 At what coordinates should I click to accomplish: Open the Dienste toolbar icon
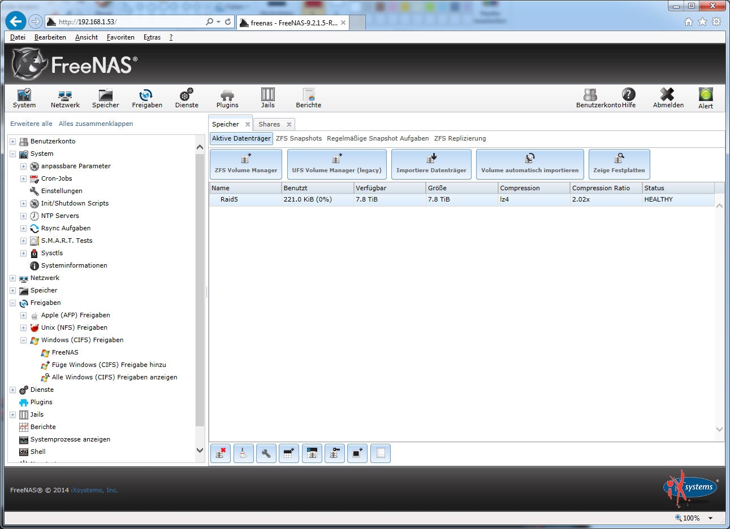coord(187,98)
